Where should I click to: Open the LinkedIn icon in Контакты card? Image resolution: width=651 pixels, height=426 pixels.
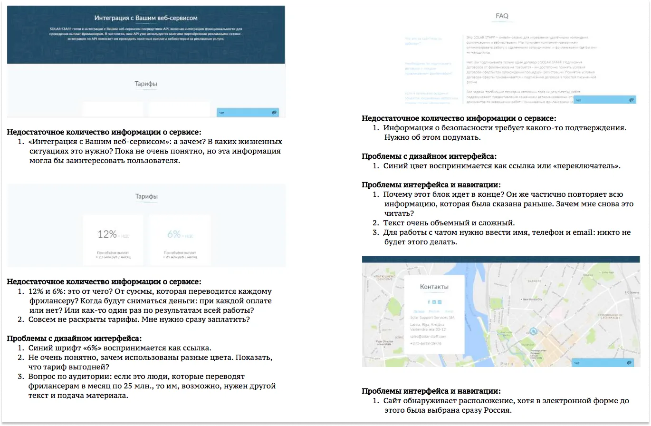coord(434,302)
